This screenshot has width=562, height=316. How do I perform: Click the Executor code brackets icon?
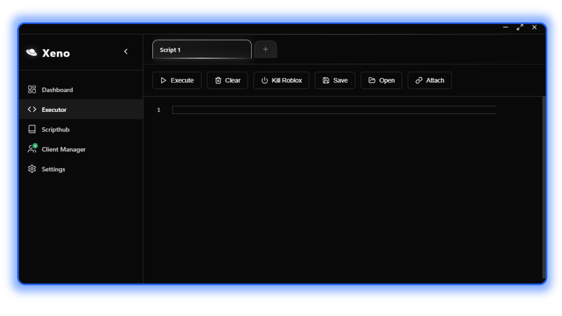[32, 109]
